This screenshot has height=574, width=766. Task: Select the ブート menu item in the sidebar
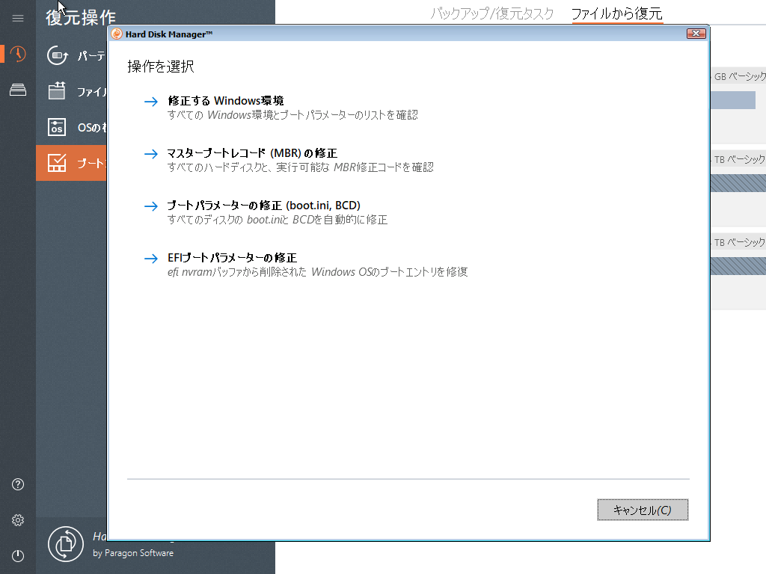[71, 162]
